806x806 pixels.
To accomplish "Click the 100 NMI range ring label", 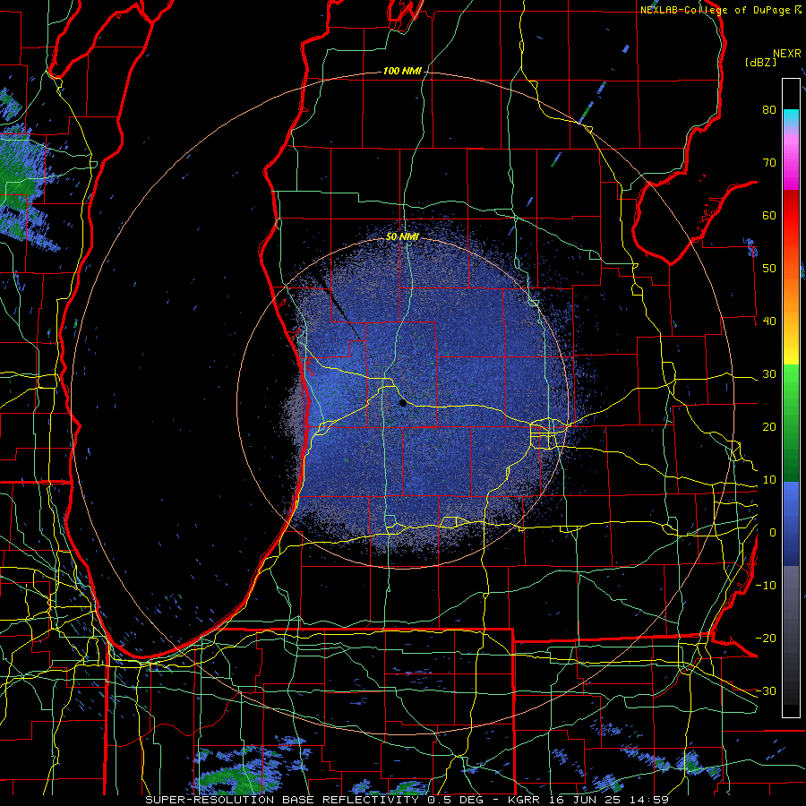I will pyautogui.click(x=402, y=71).
